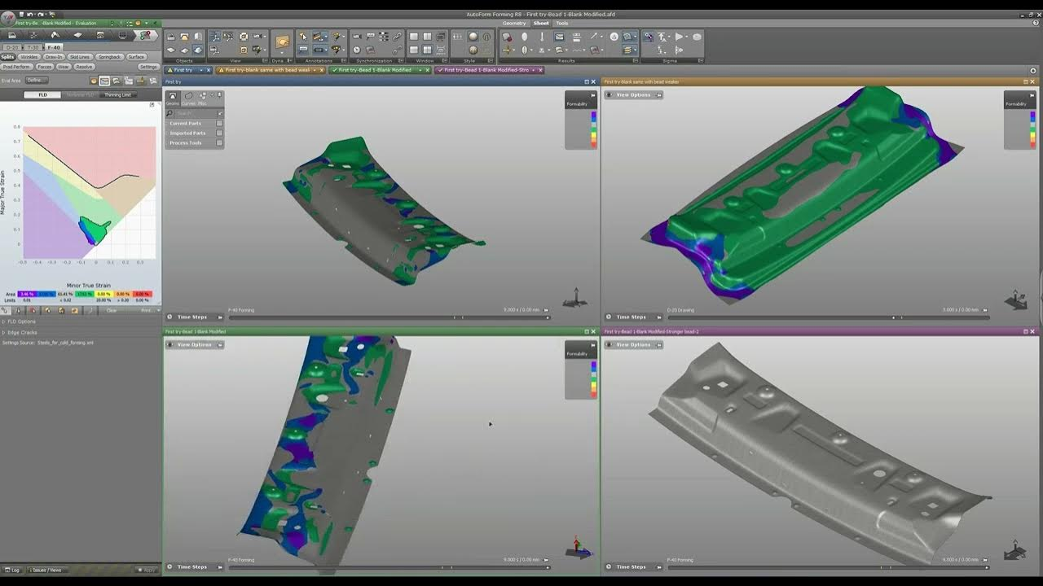The height and width of the screenshot is (586, 1043).
Task: Toggle the Process Tools checkbox
Action: (219, 143)
